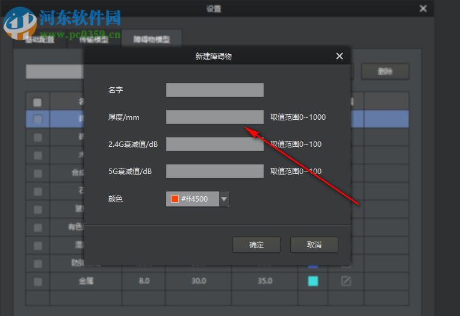Click the edit icon in 金属 row
Viewport: 460px width, 316px height.
[346, 281]
